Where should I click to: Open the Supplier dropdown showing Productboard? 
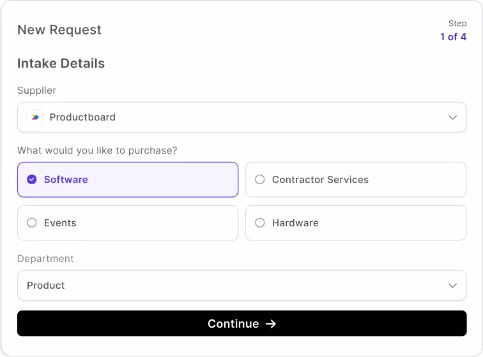pyautogui.click(x=241, y=117)
